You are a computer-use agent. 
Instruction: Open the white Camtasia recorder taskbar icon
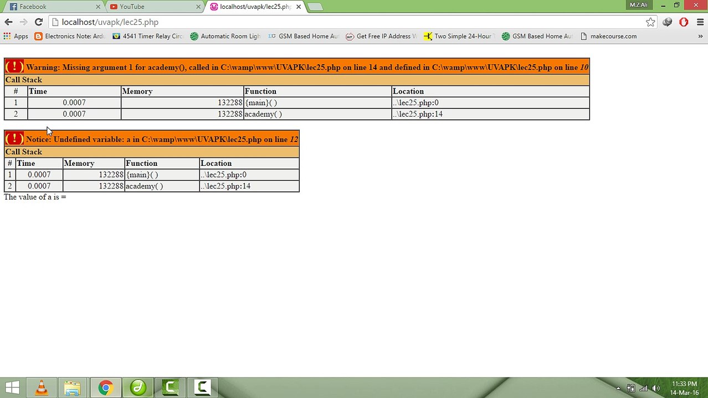point(202,387)
